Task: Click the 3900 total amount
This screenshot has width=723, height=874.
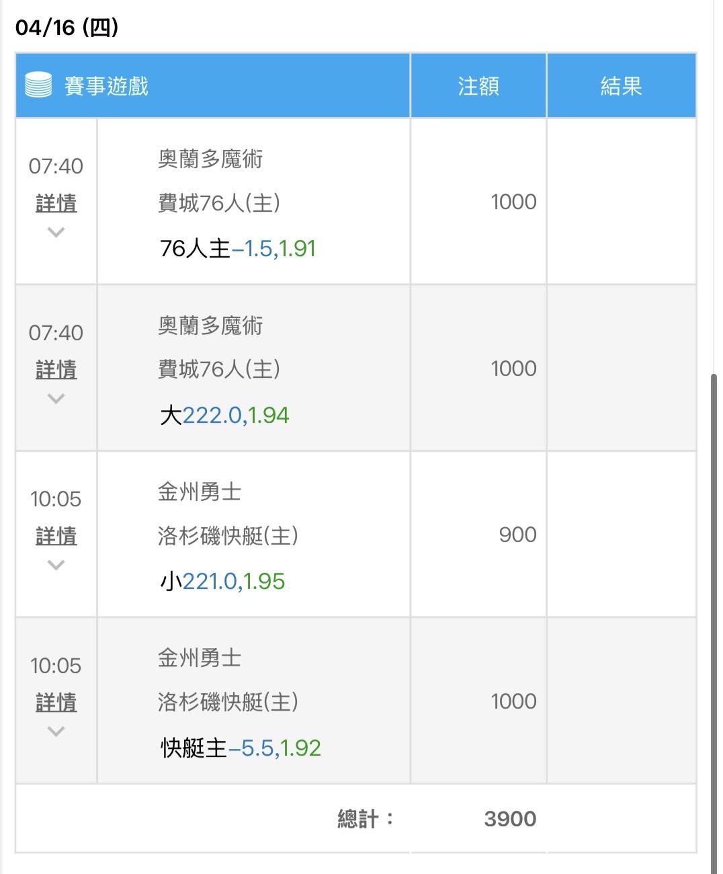Action: point(510,819)
